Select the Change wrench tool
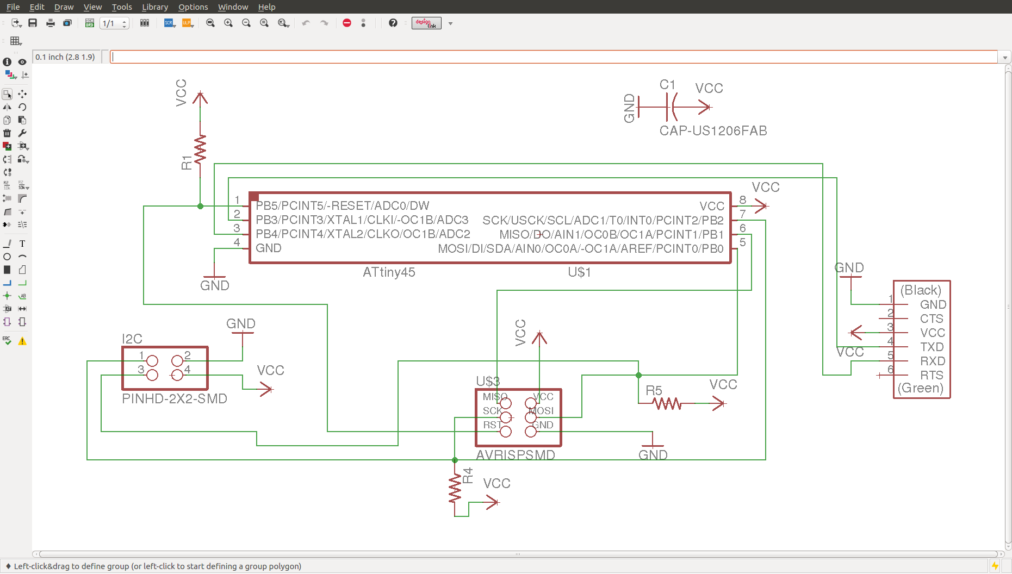The height and width of the screenshot is (574, 1012). pos(22,133)
